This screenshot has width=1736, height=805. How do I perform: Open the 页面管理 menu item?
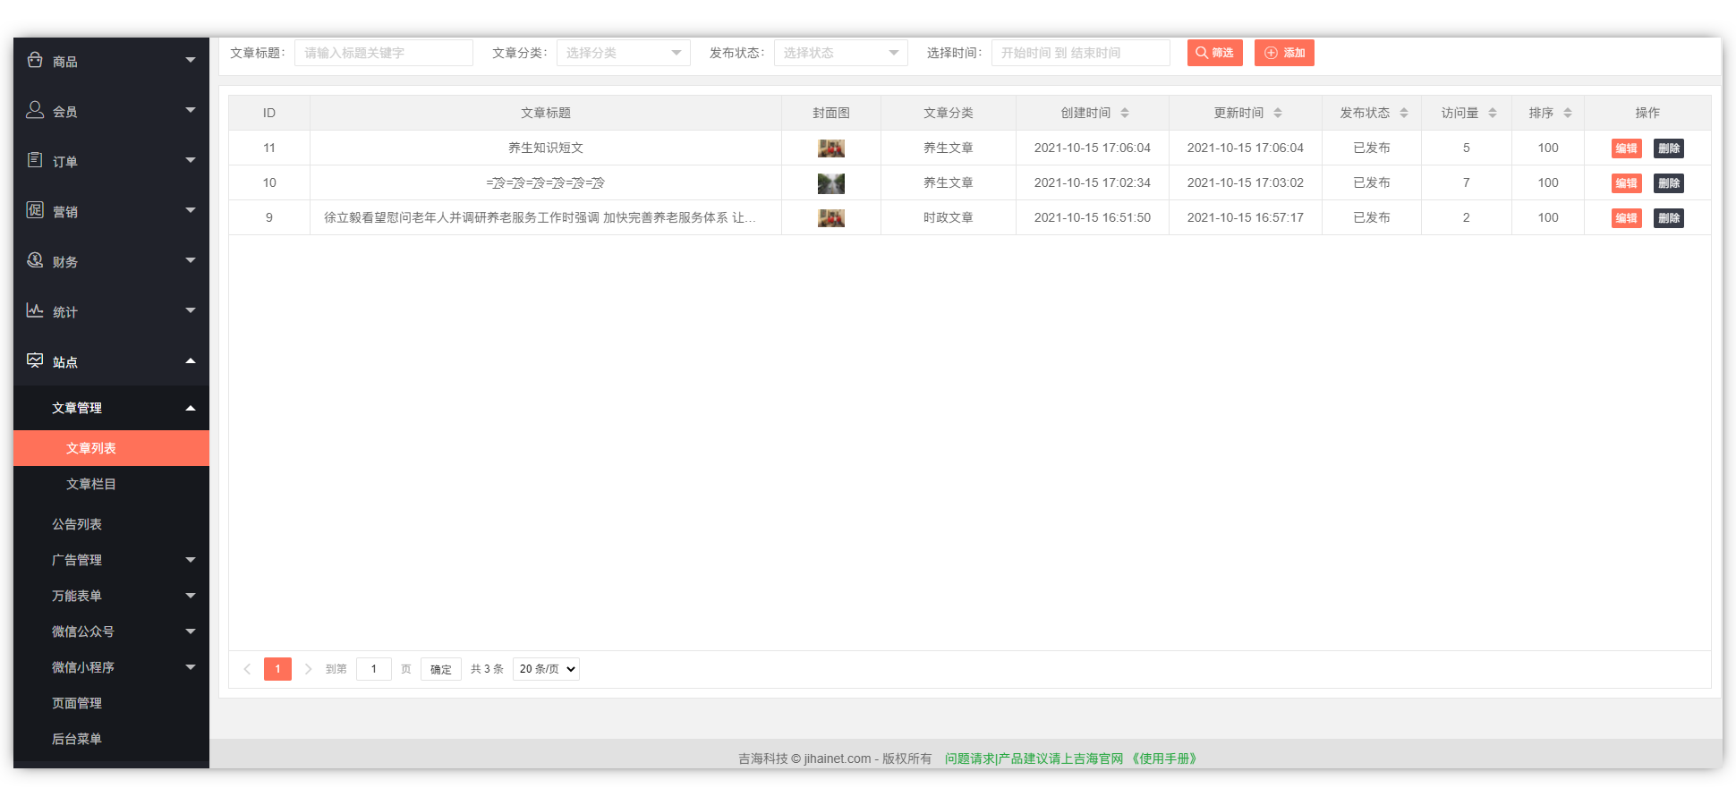(x=111, y=703)
